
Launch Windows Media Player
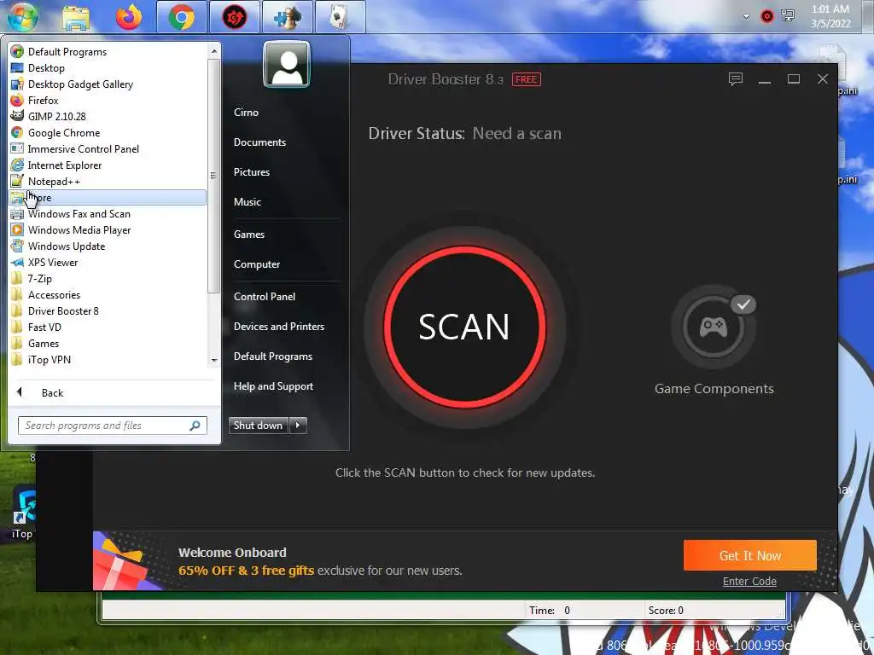click(x=108, y=230)
